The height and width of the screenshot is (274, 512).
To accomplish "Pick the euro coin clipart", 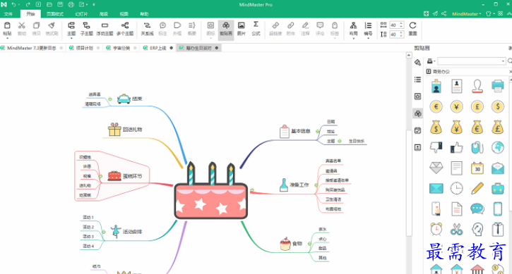I will pos(436,106).
